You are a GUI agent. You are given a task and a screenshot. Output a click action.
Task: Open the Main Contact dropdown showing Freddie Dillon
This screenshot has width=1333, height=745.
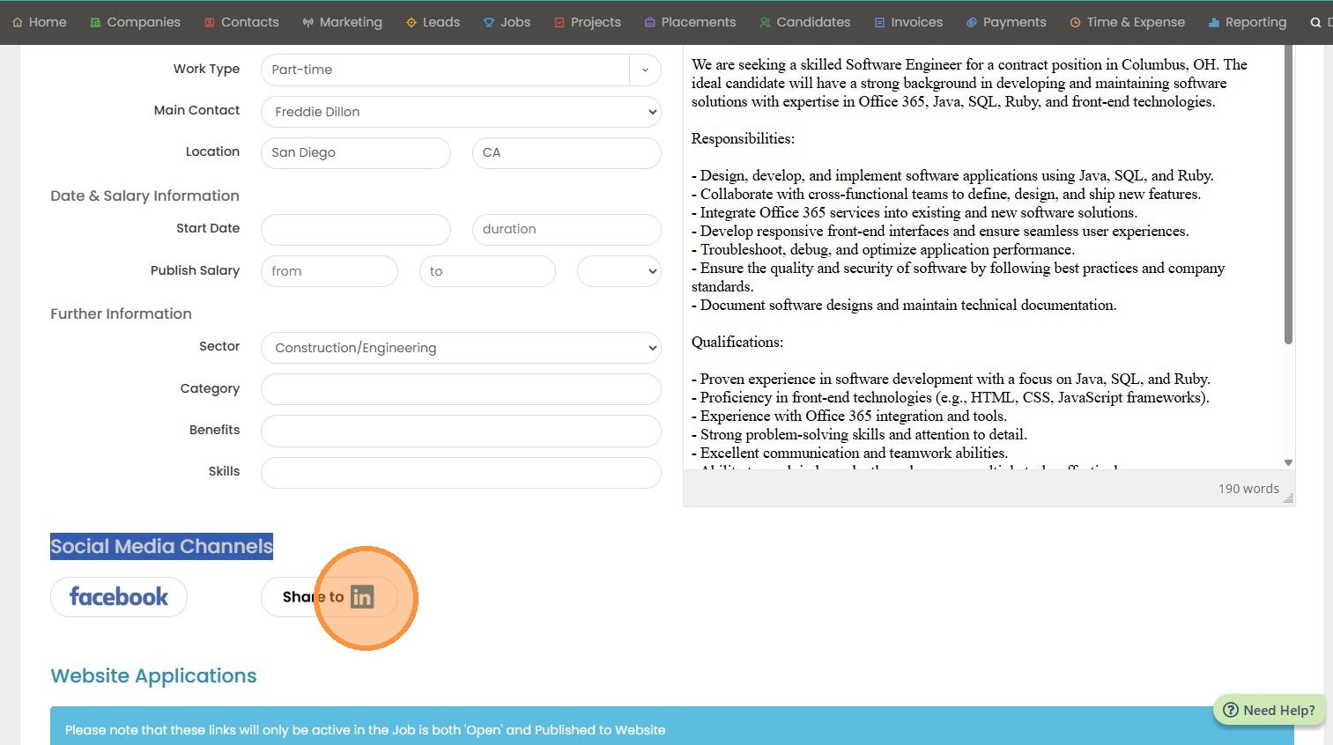461,112
